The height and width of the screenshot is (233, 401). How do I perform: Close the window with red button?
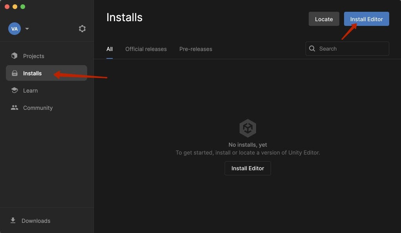pyautogui.click(x=7, y=7)
